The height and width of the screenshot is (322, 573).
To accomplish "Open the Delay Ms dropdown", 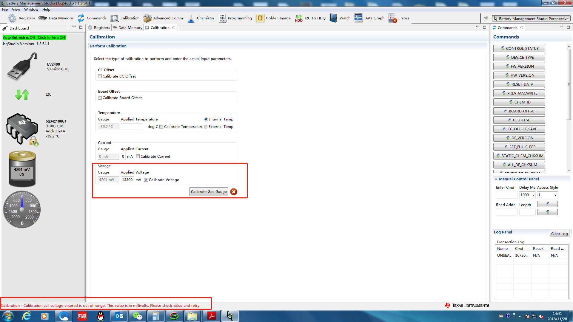I will click(x=533, y=195).
